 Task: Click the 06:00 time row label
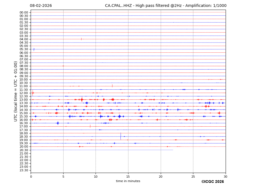pos(24,53)
